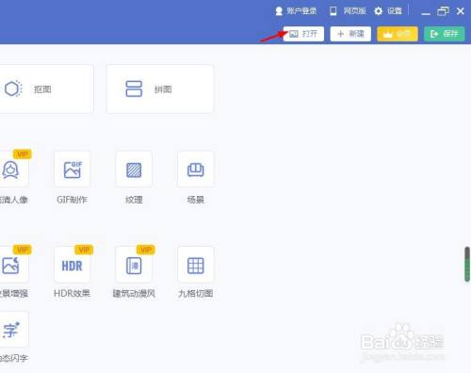
Task: Open 设置 settings gear
Action: tap(388, 11)
